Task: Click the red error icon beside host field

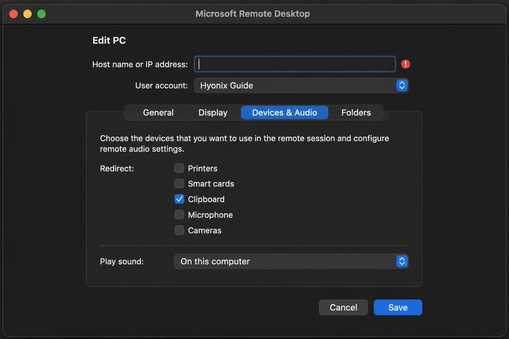Action: (405, 64)
